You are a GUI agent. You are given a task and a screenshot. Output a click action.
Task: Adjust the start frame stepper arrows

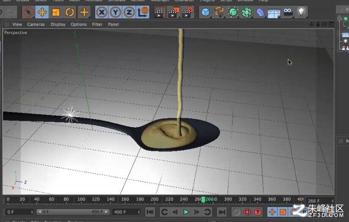coord(32,212)
